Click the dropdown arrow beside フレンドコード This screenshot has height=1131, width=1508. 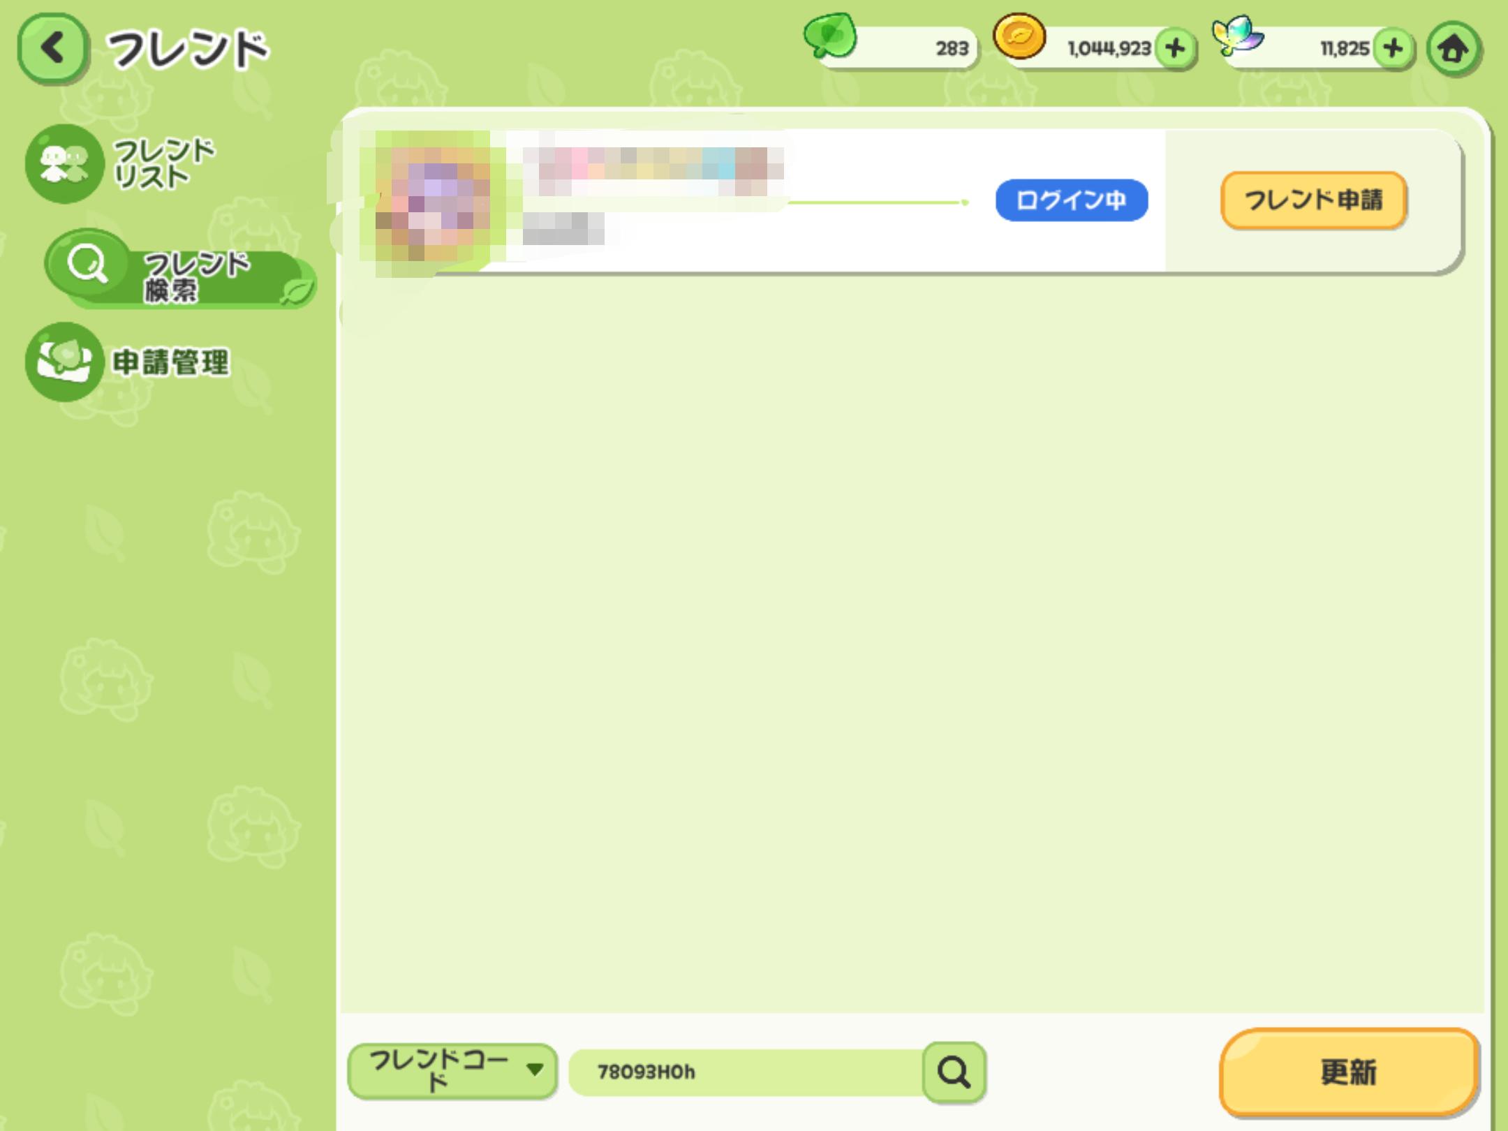535,1069
